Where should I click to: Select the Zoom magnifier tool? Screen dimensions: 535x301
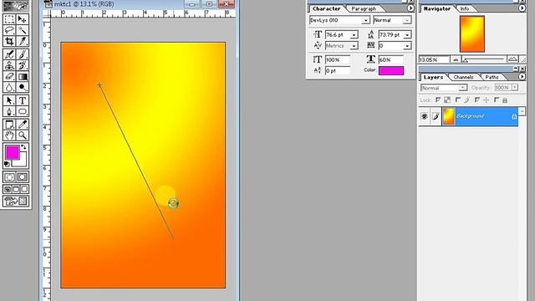pyautogui.click(x=23, y=135)
